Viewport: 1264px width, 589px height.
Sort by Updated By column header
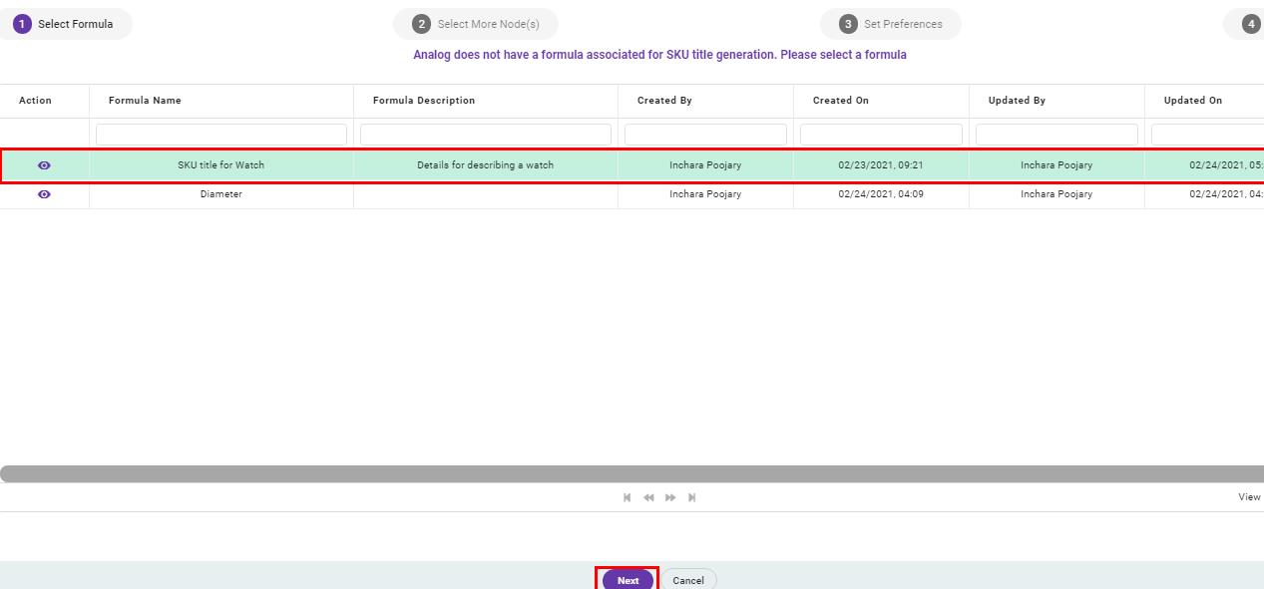[x=1017, y=101]
